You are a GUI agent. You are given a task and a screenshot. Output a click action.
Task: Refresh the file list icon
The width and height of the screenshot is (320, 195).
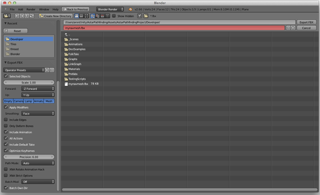32,16
